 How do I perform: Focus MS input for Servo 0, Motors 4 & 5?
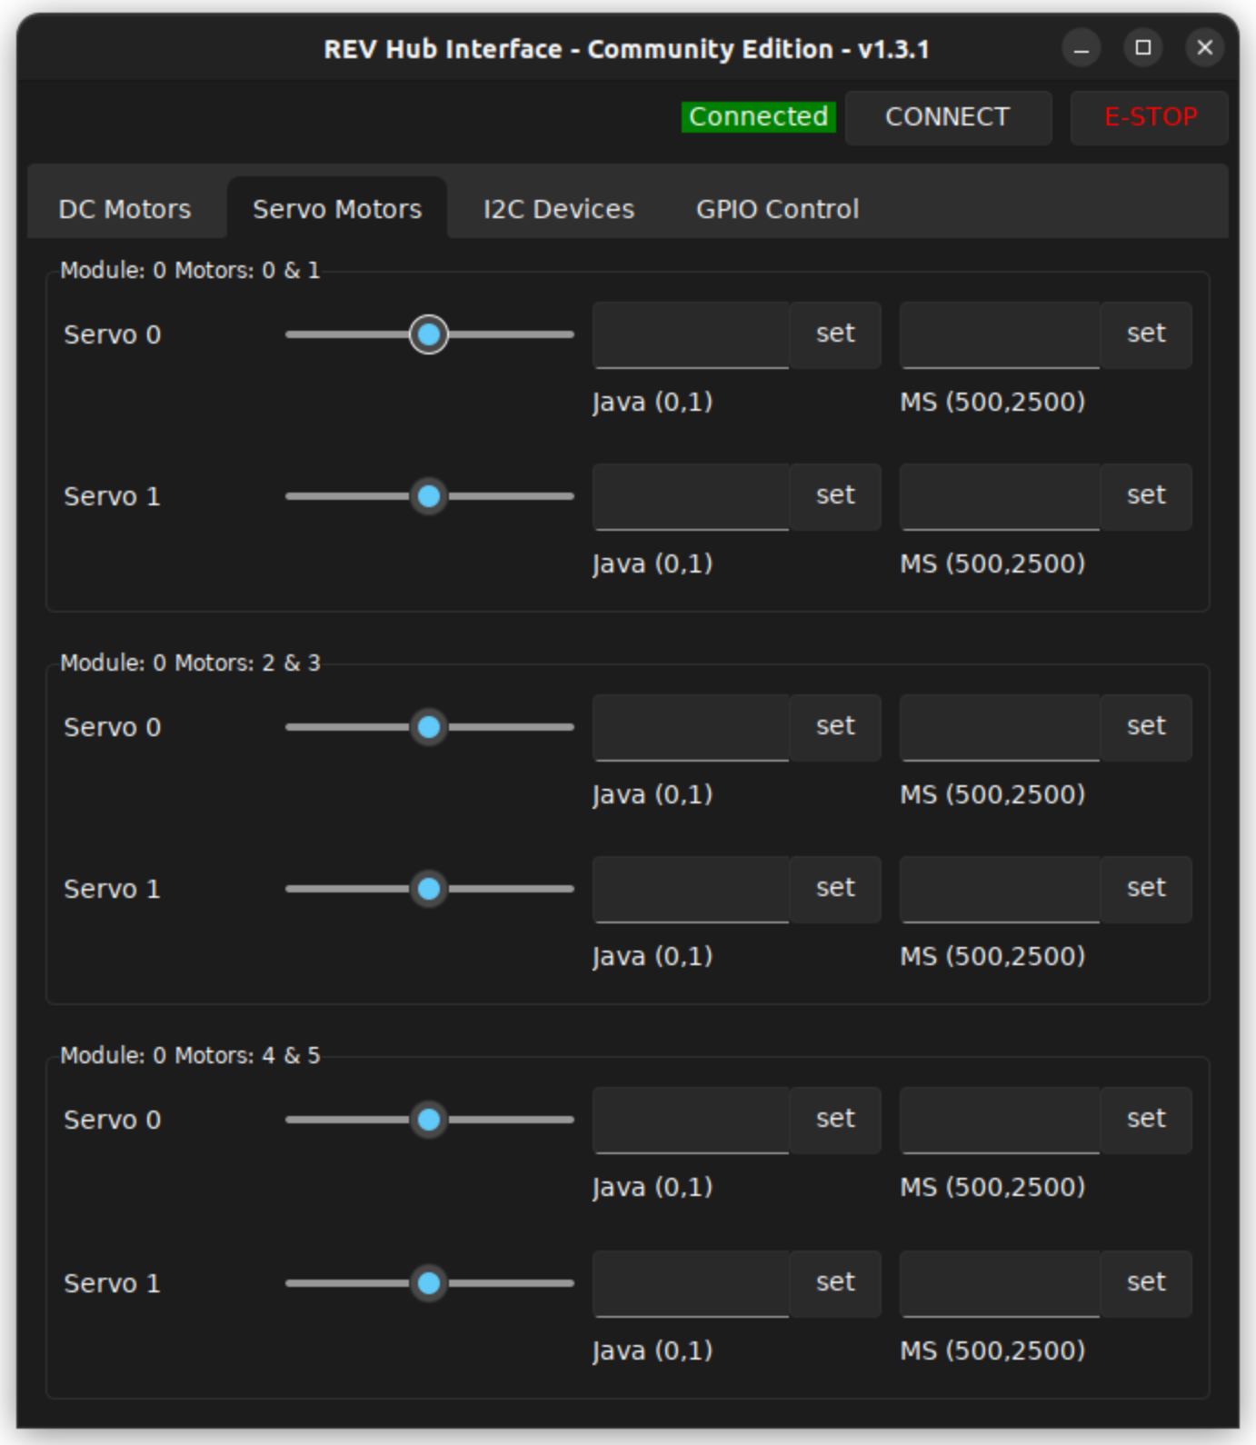[x=1000, y=1121]
